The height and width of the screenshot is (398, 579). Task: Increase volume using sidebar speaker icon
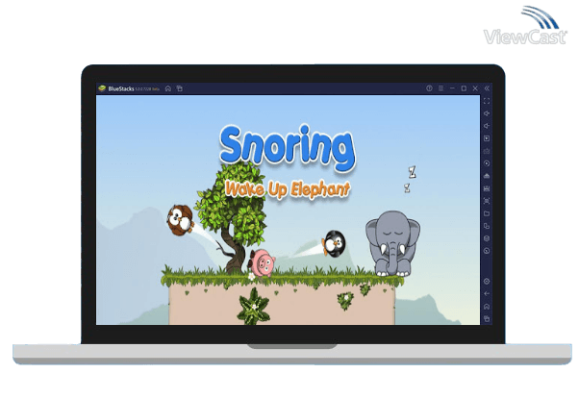click(x=487, y=113)
